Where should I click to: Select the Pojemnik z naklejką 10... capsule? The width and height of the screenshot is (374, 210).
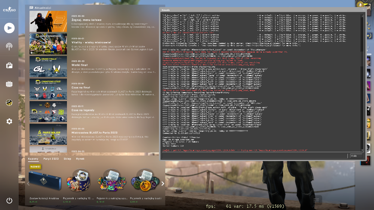(78, 180)
